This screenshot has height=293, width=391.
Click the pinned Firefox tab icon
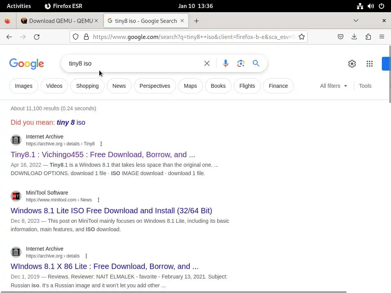[8, 21]
